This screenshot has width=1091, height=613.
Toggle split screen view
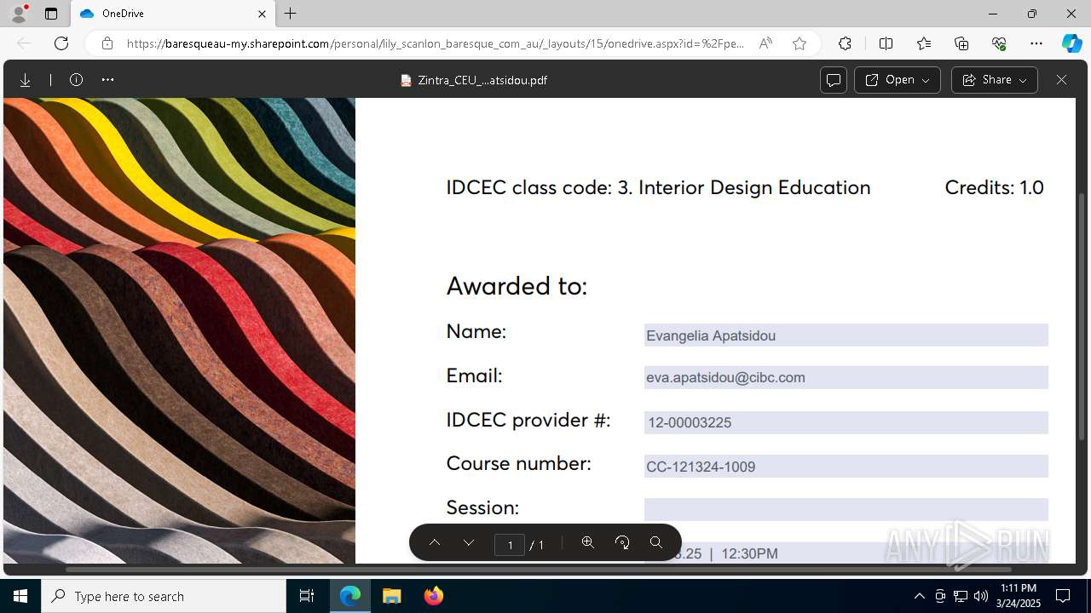[x=886, y=43]
